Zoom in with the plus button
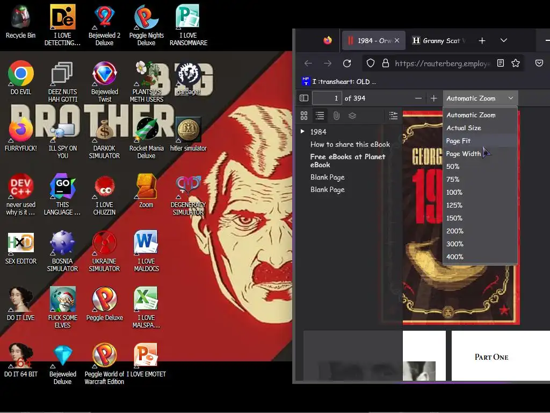 434,98
